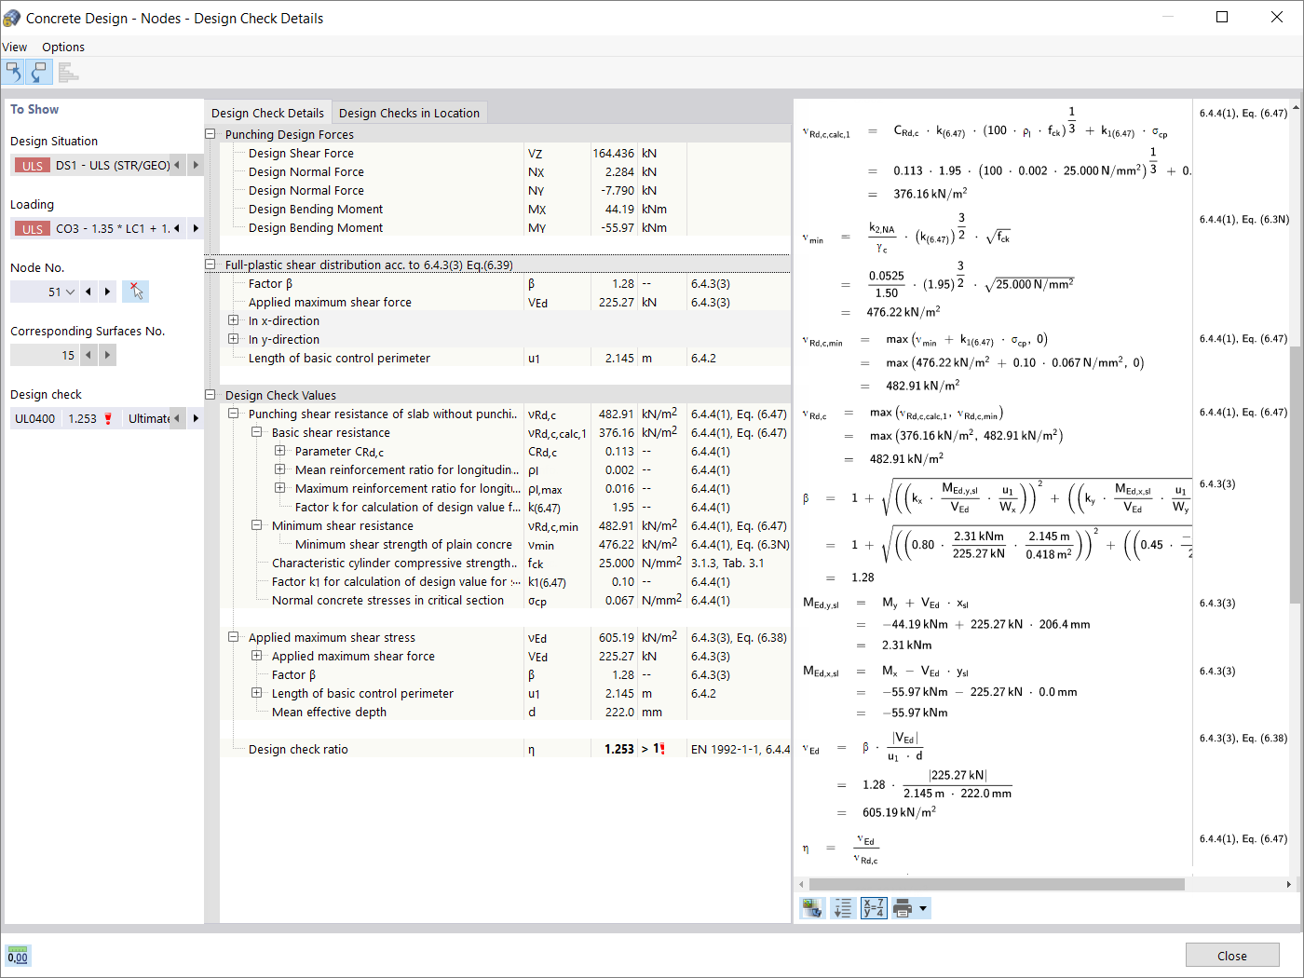Click the first arrow icon in the top toolbar
Viewport: 1304px width, 978px height.
14,72
